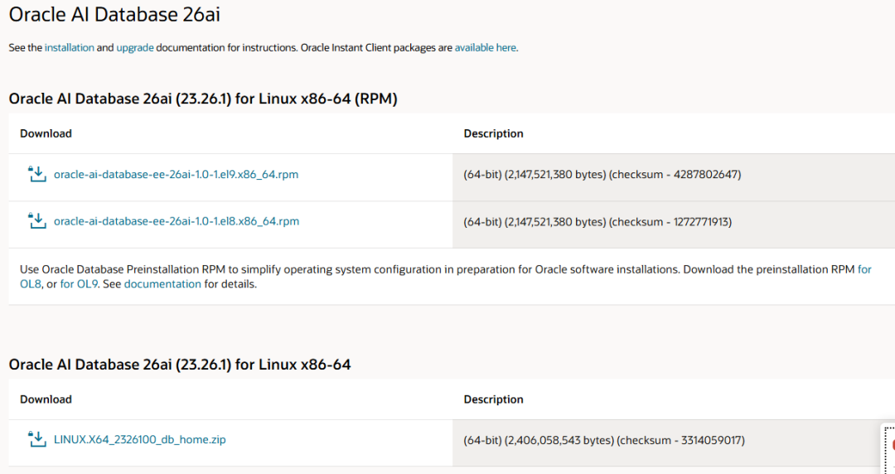Click the el8 checksum text 1272771913
The height and width of the screenshot is (474, 895).
coord(701,221)
